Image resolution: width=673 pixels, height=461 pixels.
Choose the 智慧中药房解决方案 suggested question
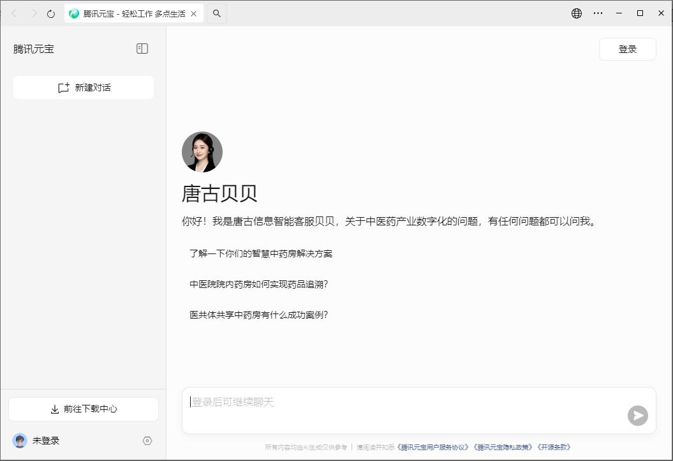[x=261, y=253]
